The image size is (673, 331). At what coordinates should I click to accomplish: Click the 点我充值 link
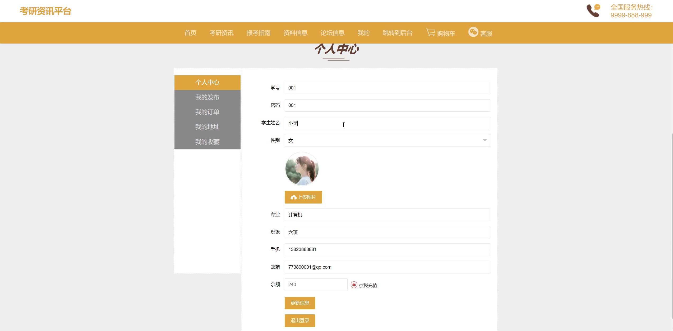[368, 285]
